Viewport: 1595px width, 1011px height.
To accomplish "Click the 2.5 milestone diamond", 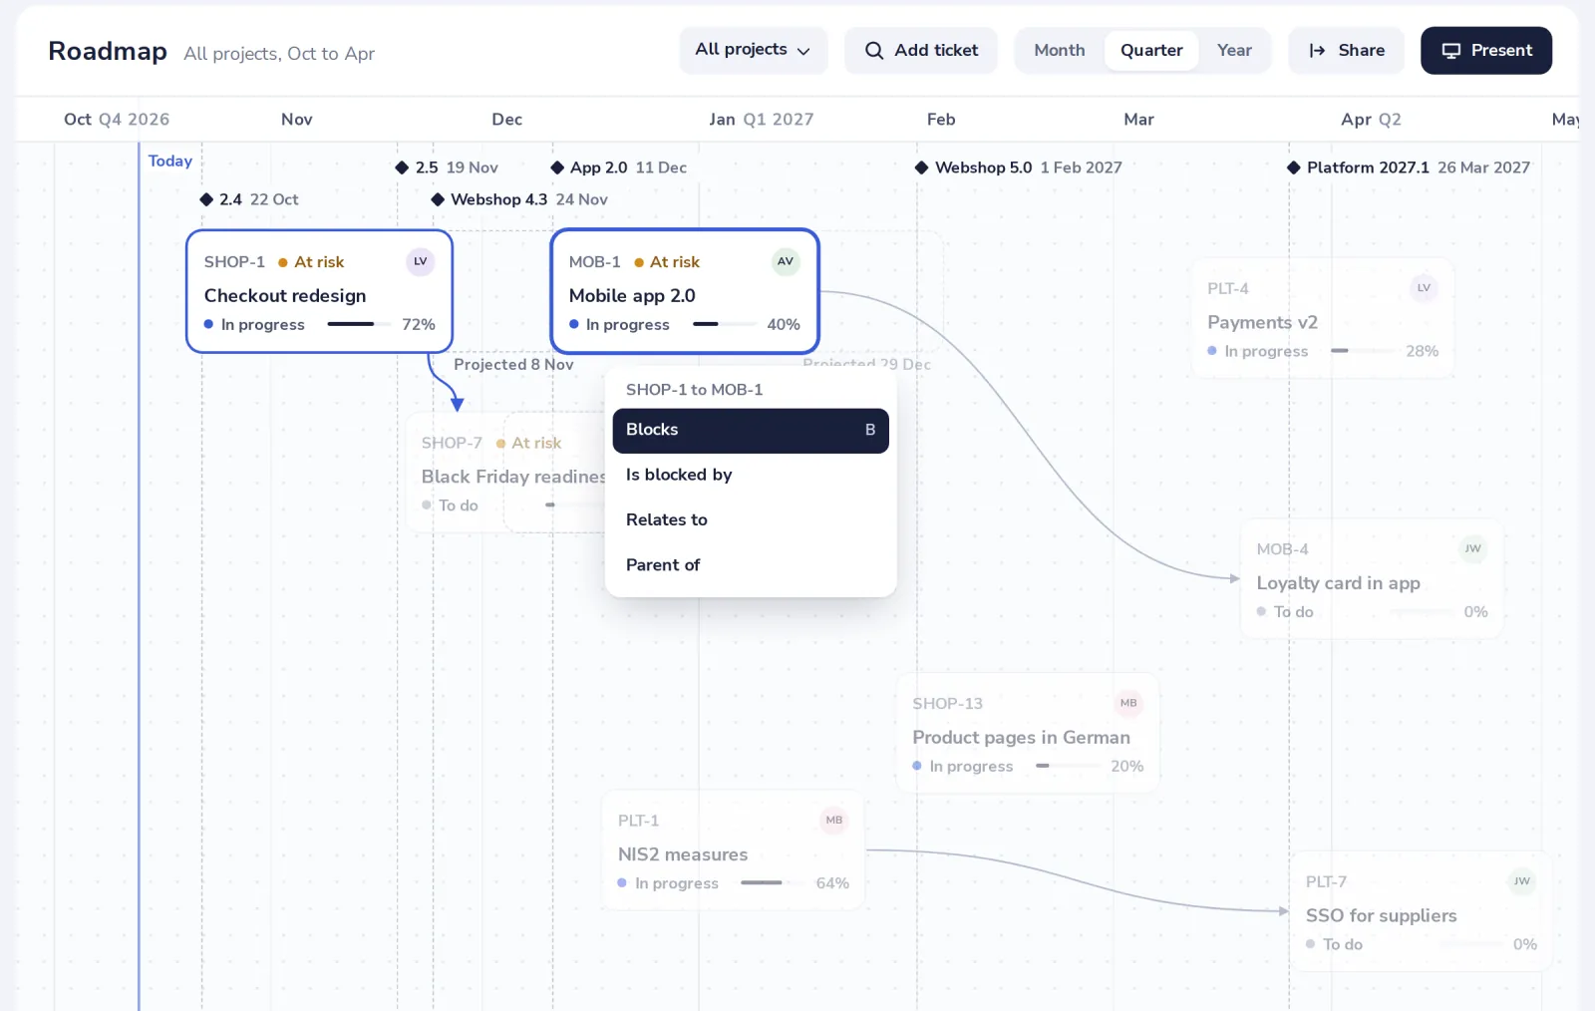I will click(x=402, y=168).
